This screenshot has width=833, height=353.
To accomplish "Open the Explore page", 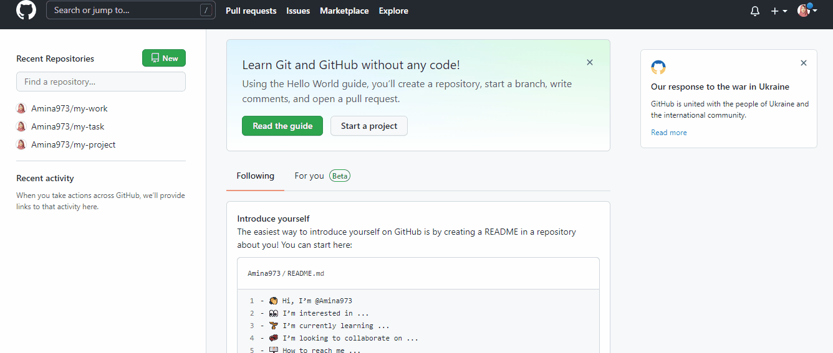I will pos(393,11).
